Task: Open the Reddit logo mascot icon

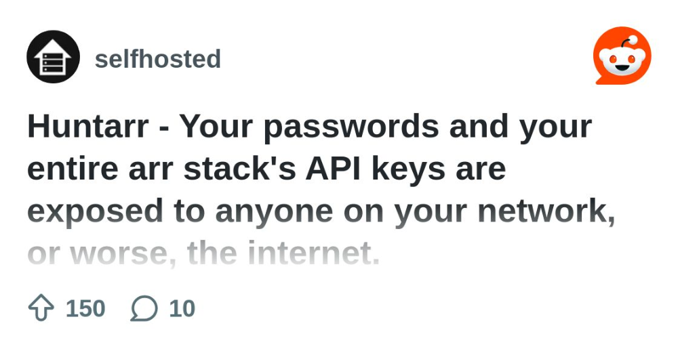Action: pos(622,56)
